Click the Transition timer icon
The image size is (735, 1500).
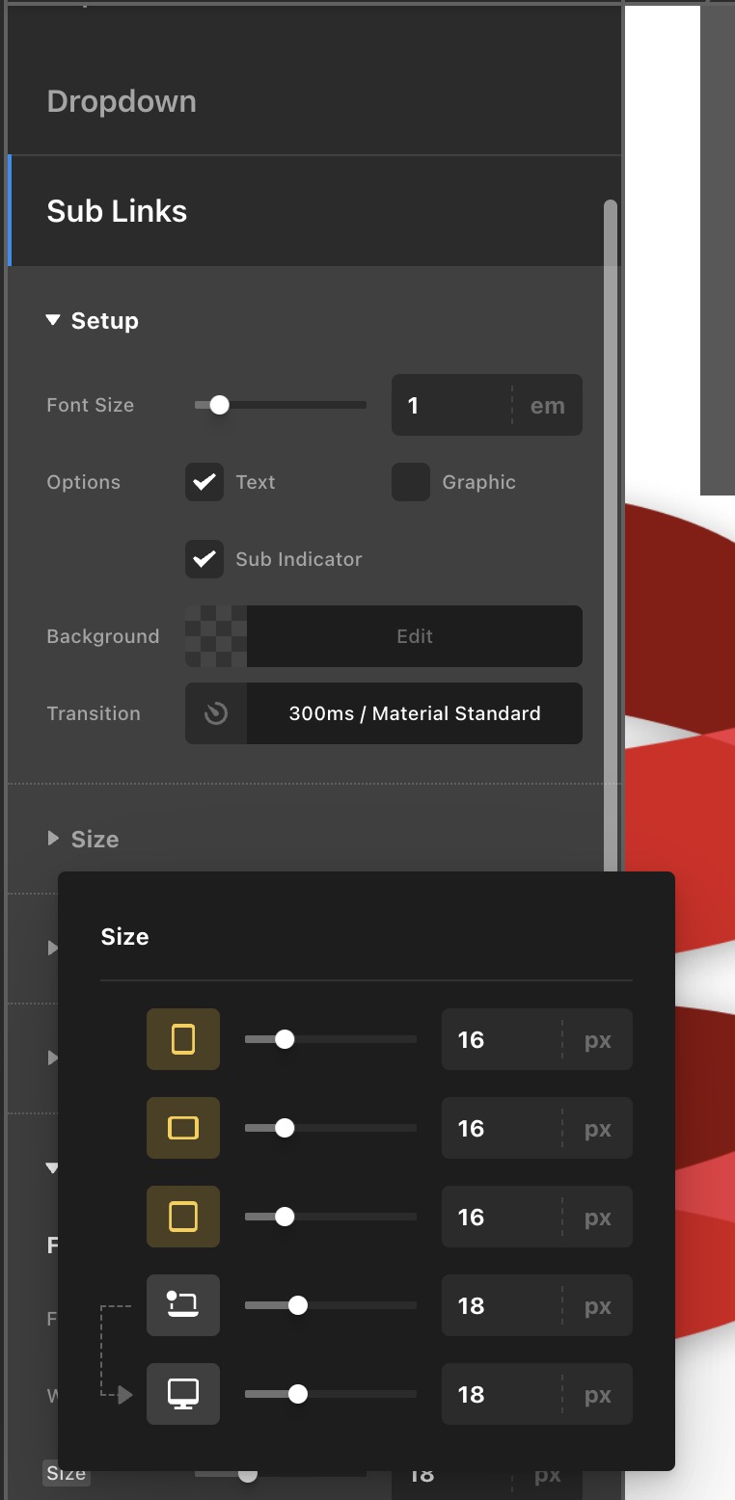(216, 713)
